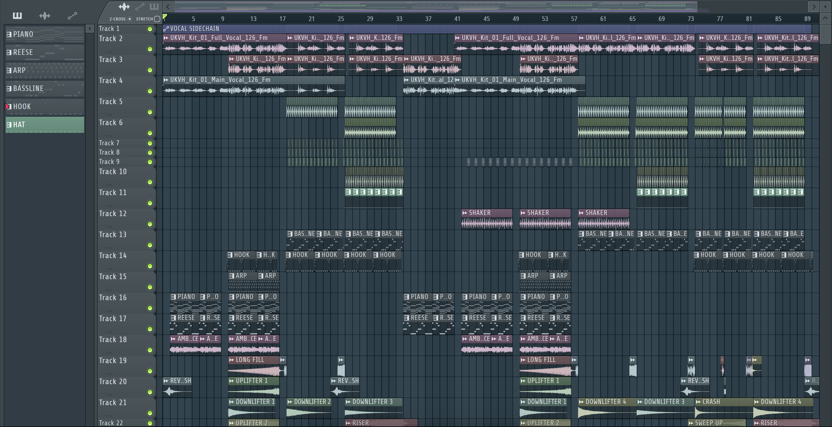Click bar 73 on the timeline ruler
Viewport: 832px width, 427px height.
(x=691, y=19)
